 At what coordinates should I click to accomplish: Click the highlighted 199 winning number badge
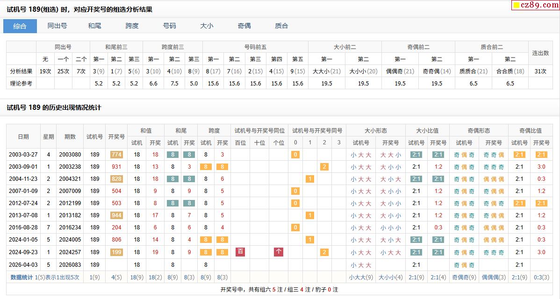click(116, 252)
